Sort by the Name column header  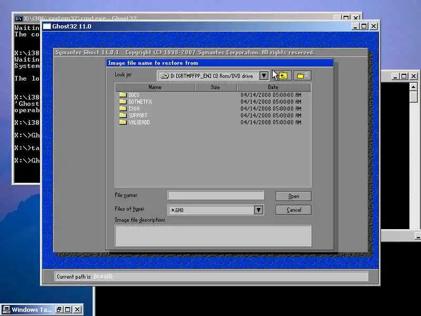pyautogui.click(x=155, y=87)
